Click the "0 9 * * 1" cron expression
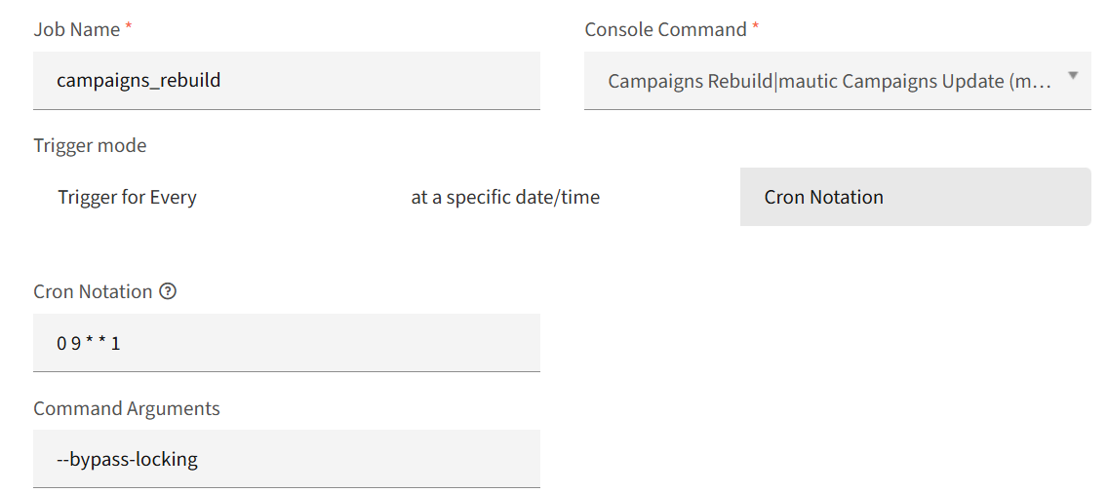1108x493 pixels. (x=89, y=343)
